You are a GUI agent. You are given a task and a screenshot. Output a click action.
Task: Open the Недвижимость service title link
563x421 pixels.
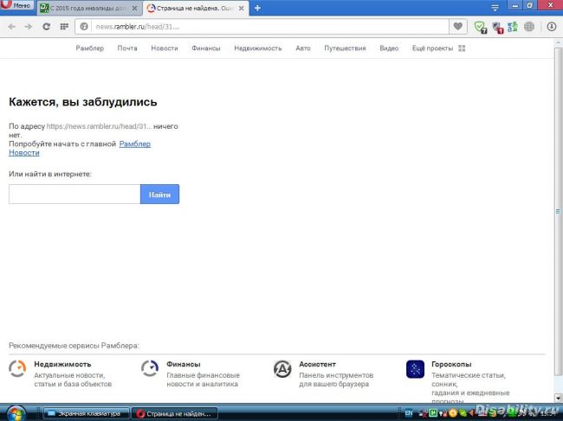[x=62, y=364]
